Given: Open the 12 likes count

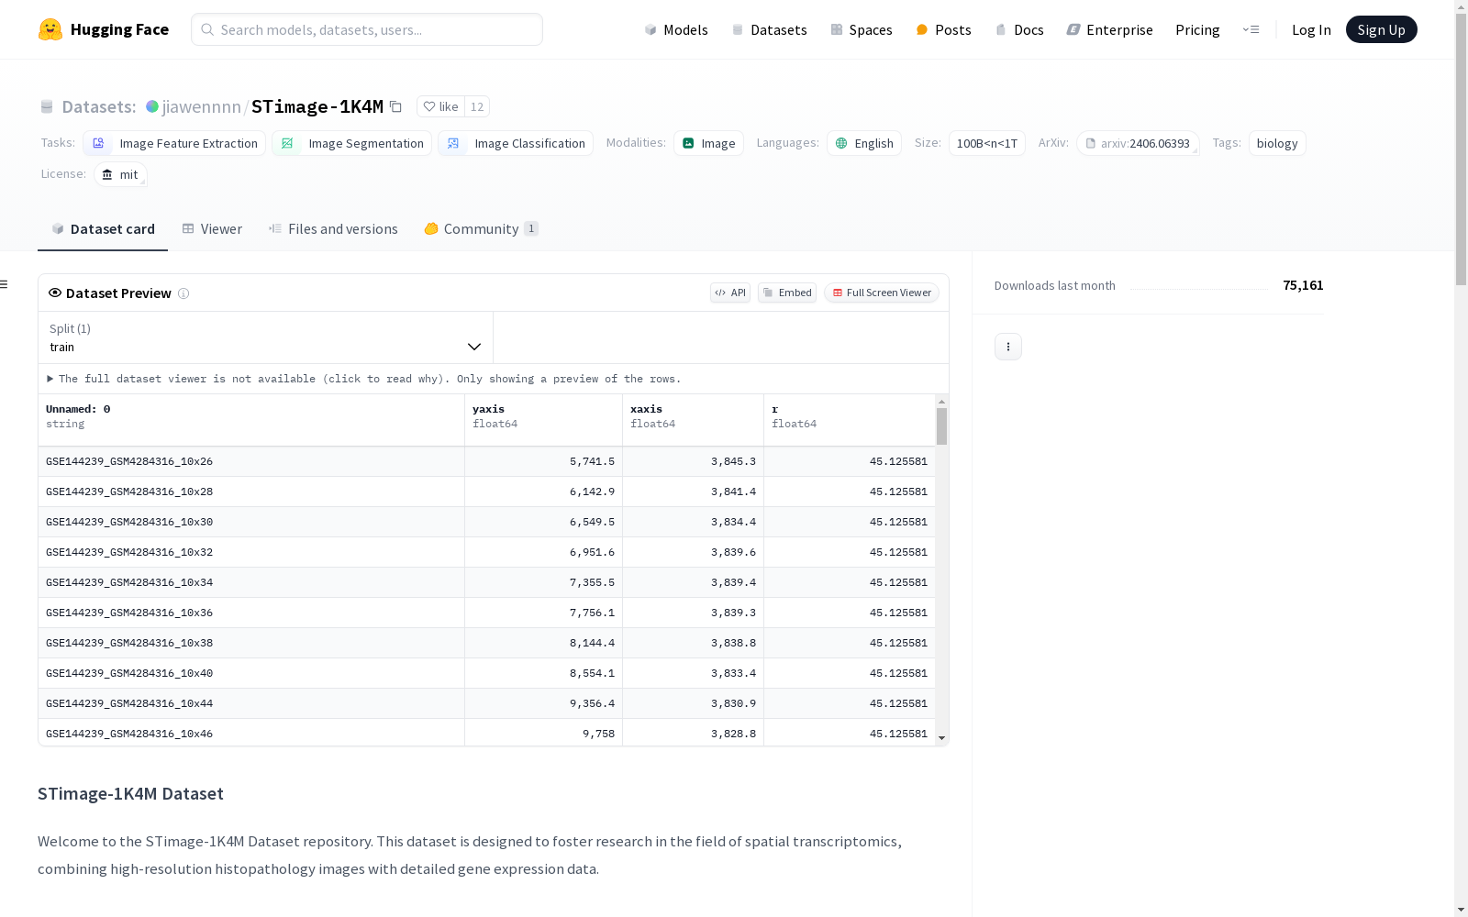Looking at the screenshot, I should click(x=477, y=106).
